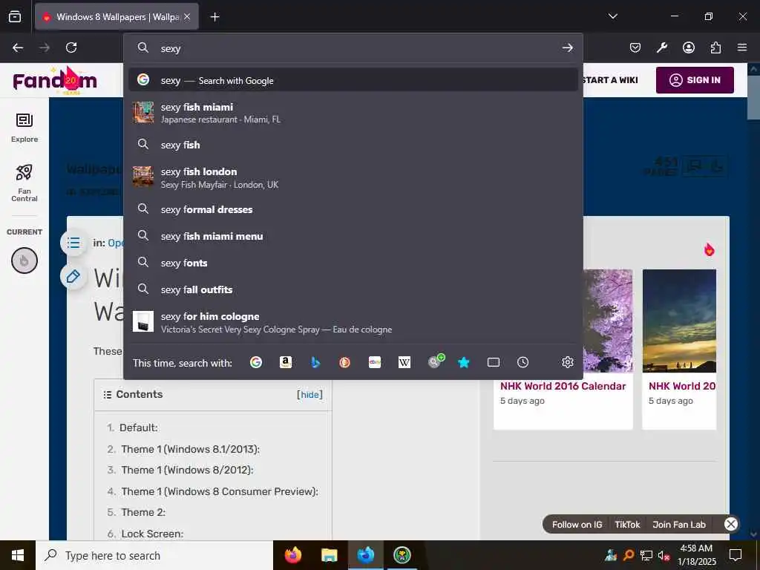
Task: Click the taskbar 'Type here to search' box
Action: (x=154, y=555)
